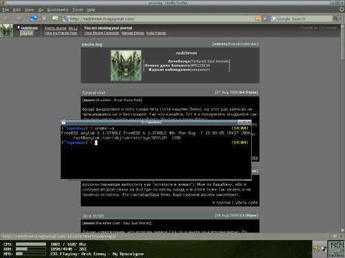Click the status bar URL text
The width and height of the screenshot is (345, 258).
pos(59,236)
